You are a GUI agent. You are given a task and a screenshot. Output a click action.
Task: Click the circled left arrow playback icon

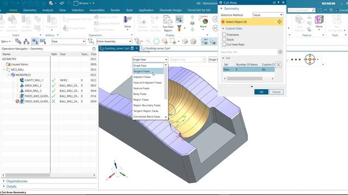pyautogui.click(x=215, y=19)
